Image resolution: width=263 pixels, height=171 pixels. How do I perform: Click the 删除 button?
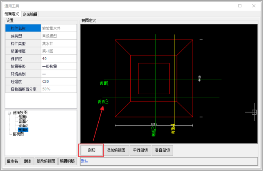pyautogui.click(x=27, y=161)
